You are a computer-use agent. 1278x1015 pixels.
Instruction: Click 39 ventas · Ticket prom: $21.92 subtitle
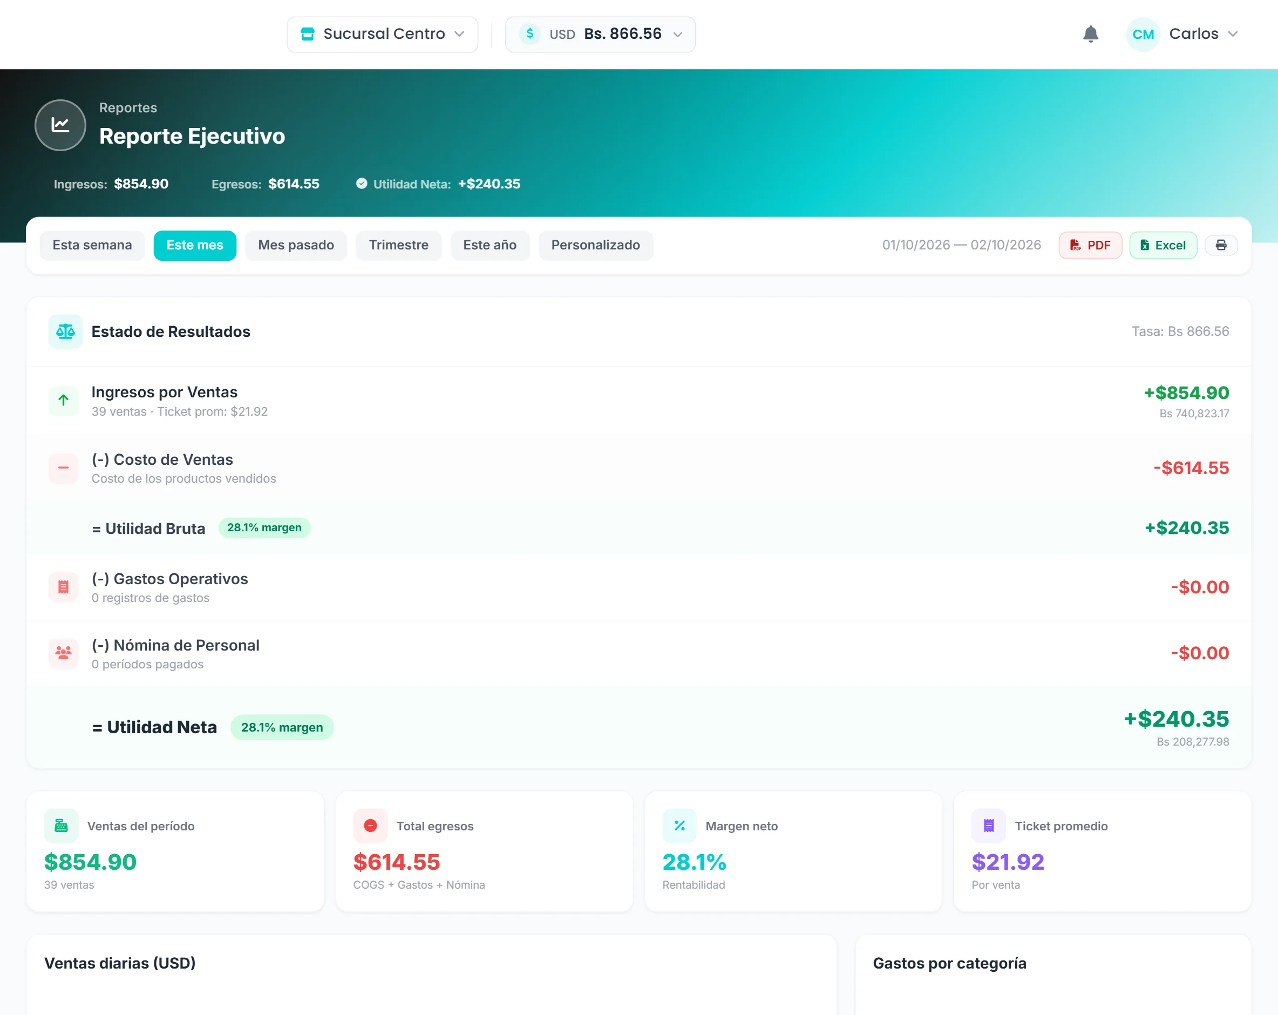pyautogui.click(x=180, y=412)
